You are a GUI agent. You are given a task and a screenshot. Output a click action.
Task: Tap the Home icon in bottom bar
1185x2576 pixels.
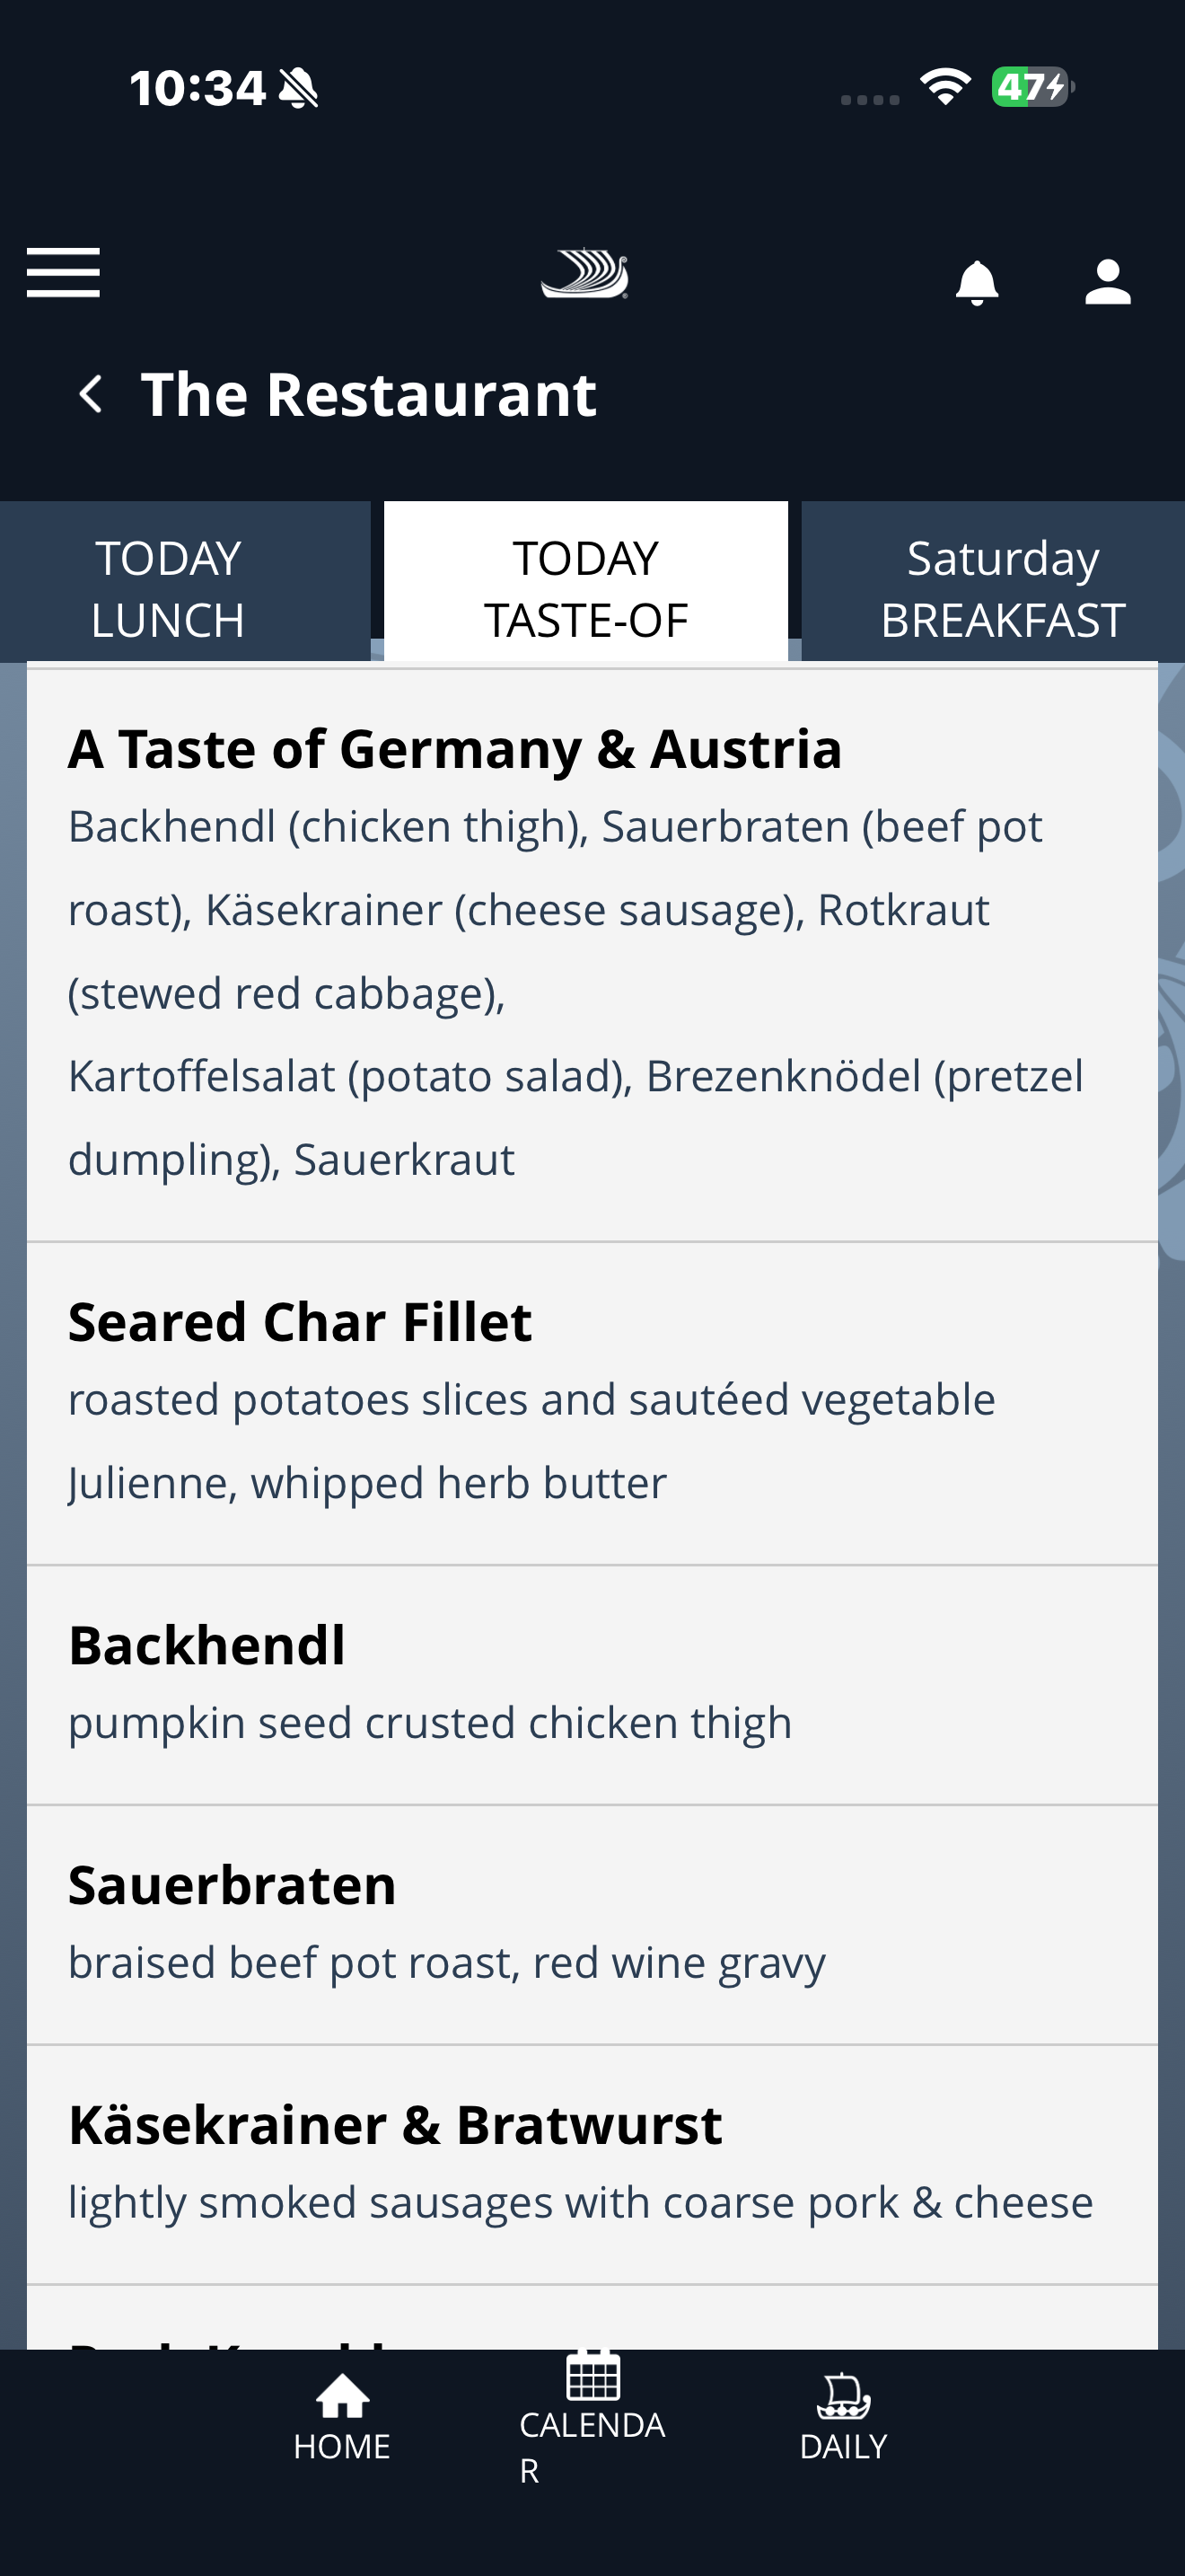(342, 2396)
